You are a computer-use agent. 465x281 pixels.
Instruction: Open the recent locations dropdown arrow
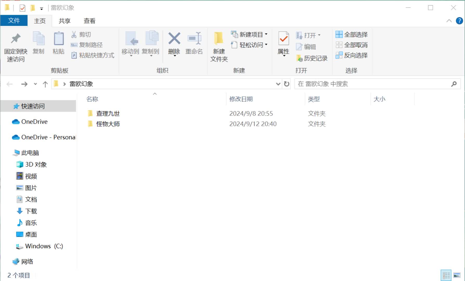coord(35,84)
